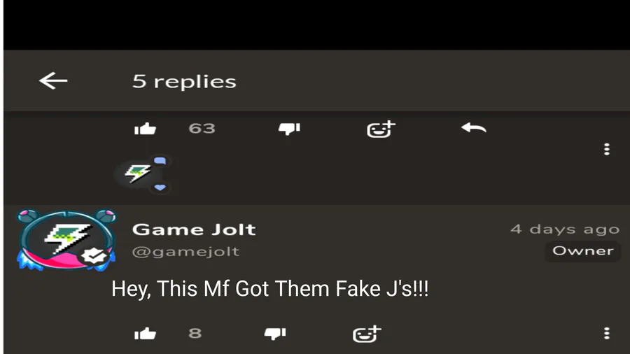Click the 63 like count
Viewport: 630px width, 354px height.
click(x=202, y=129)
